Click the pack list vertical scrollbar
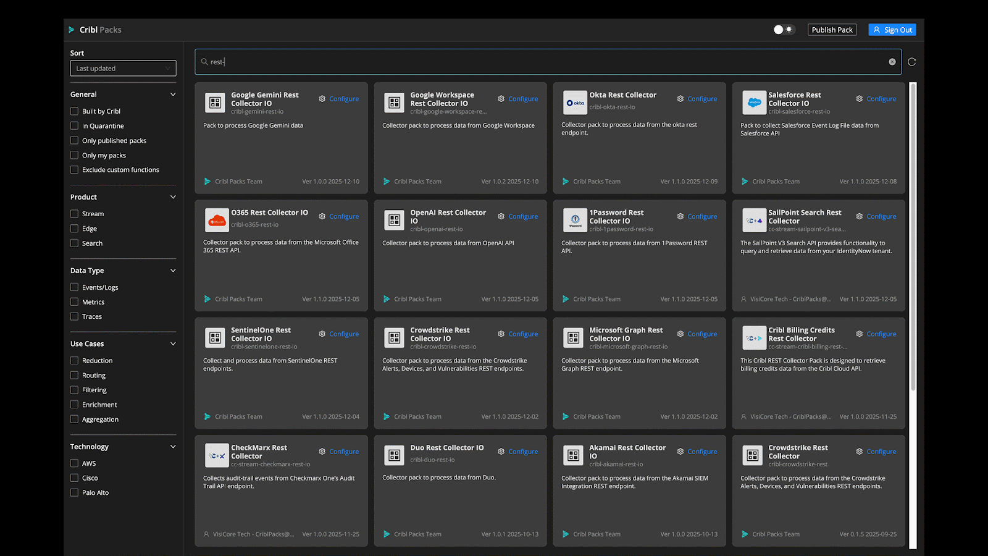This screenshot has height=556, width=988. [913, 235]
